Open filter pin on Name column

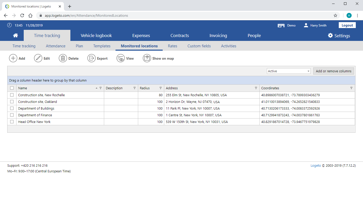click(x=101, y=88)
